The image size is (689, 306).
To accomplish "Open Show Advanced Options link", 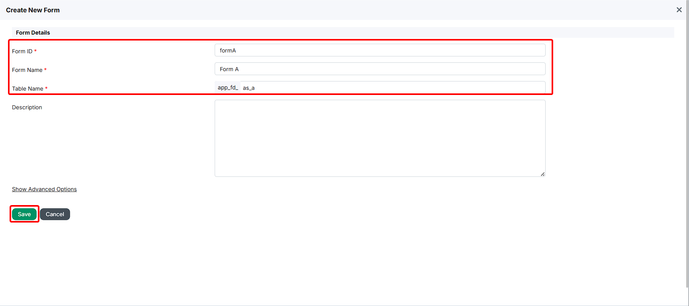I will pyautogui.click(x=44, y=189).
